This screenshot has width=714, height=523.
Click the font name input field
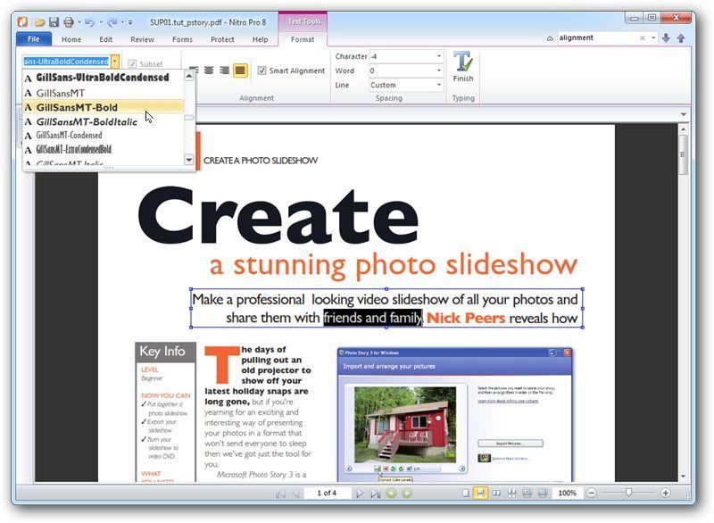pyautogui.click(x=66, y=61)
